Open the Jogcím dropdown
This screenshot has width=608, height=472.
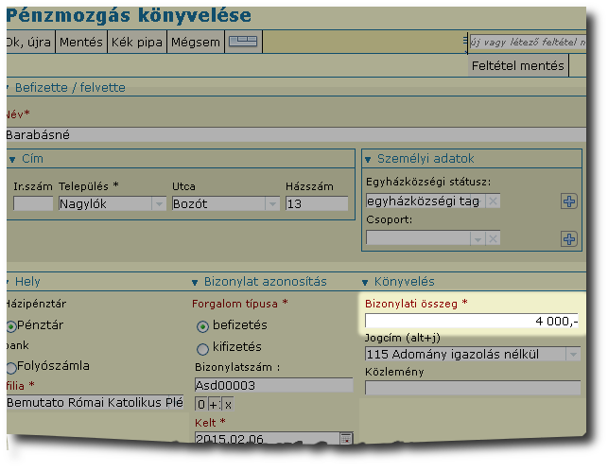tap(573, 354)
